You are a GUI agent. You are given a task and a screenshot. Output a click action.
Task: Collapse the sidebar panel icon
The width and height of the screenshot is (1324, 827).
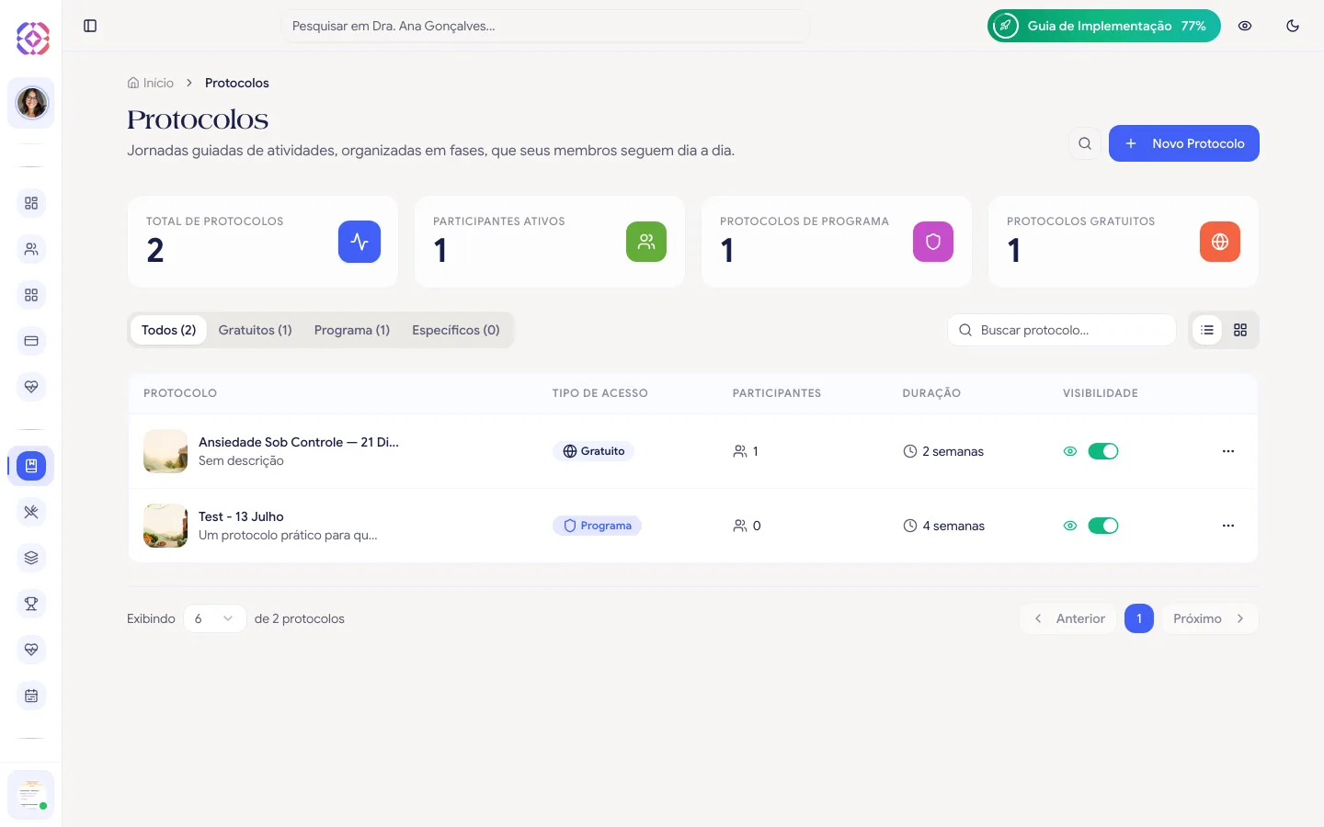point(90,26)
